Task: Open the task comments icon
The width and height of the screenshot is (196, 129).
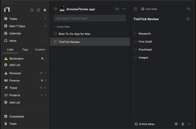Action: point(176,124)
